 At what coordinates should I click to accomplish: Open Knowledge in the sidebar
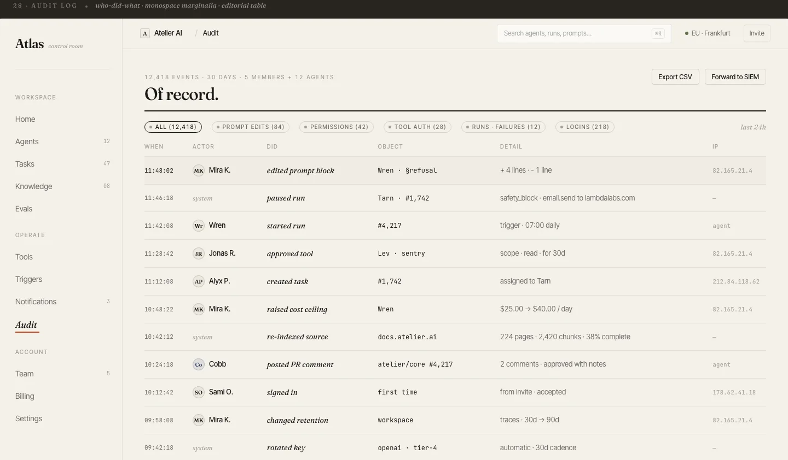coord(62,186)
